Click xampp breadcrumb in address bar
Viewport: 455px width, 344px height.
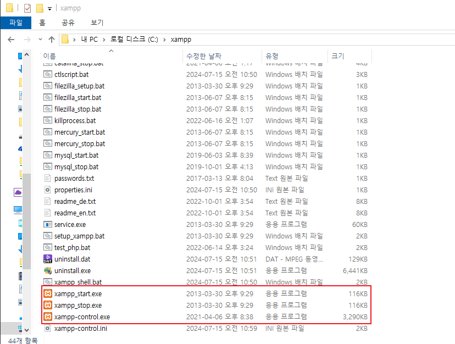(181, 40)
